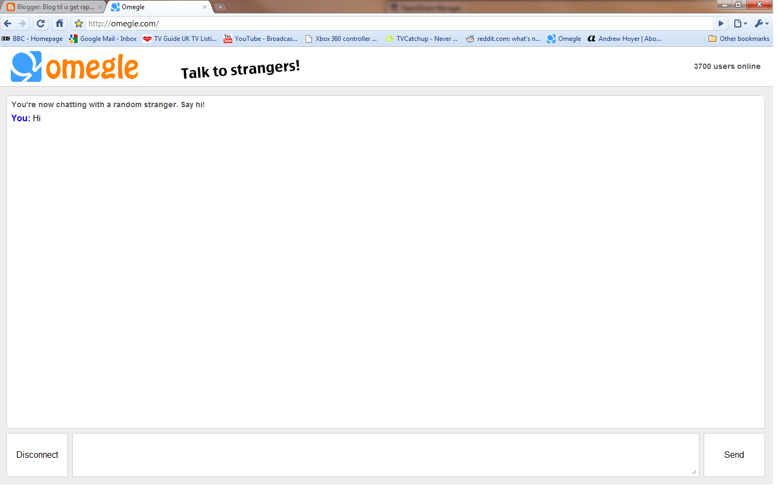The image size is (778, 489).
Task: Open the TVCatchup bookmark
Action: click(x=422, y=39)
